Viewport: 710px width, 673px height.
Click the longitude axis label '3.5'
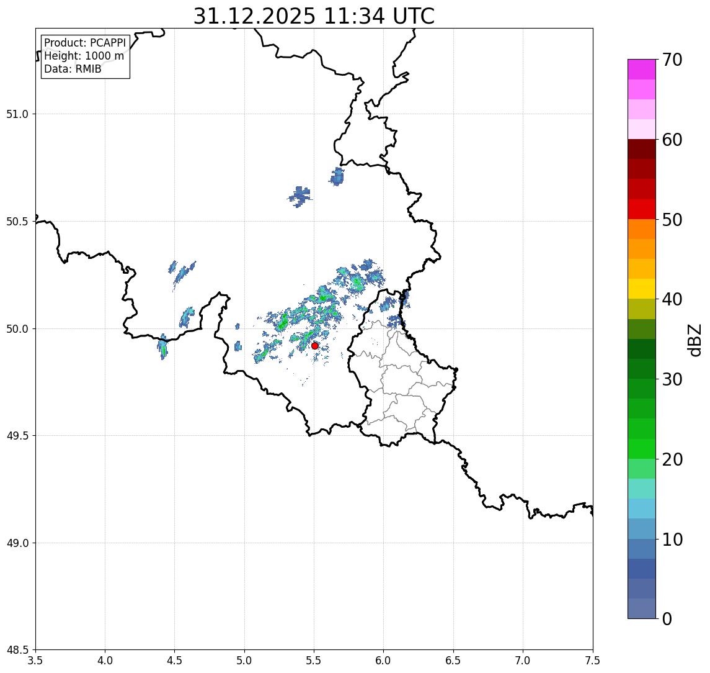[x=35, y=661]
